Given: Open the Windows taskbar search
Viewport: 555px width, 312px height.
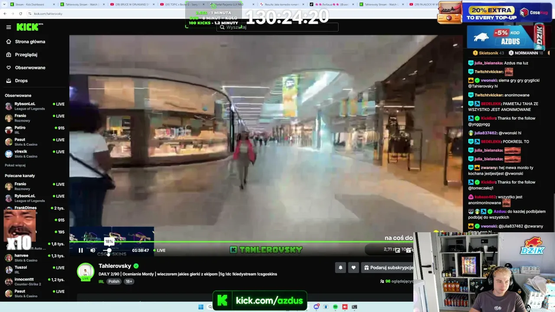Looking at the screenshot, I should [x=210, y=307].
